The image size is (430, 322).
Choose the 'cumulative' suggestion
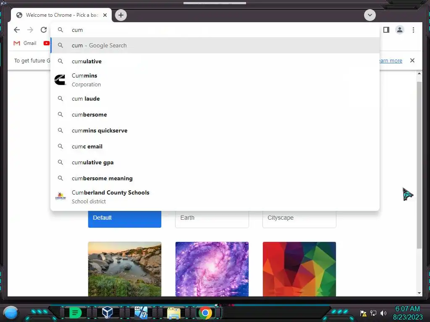(215, 61)
